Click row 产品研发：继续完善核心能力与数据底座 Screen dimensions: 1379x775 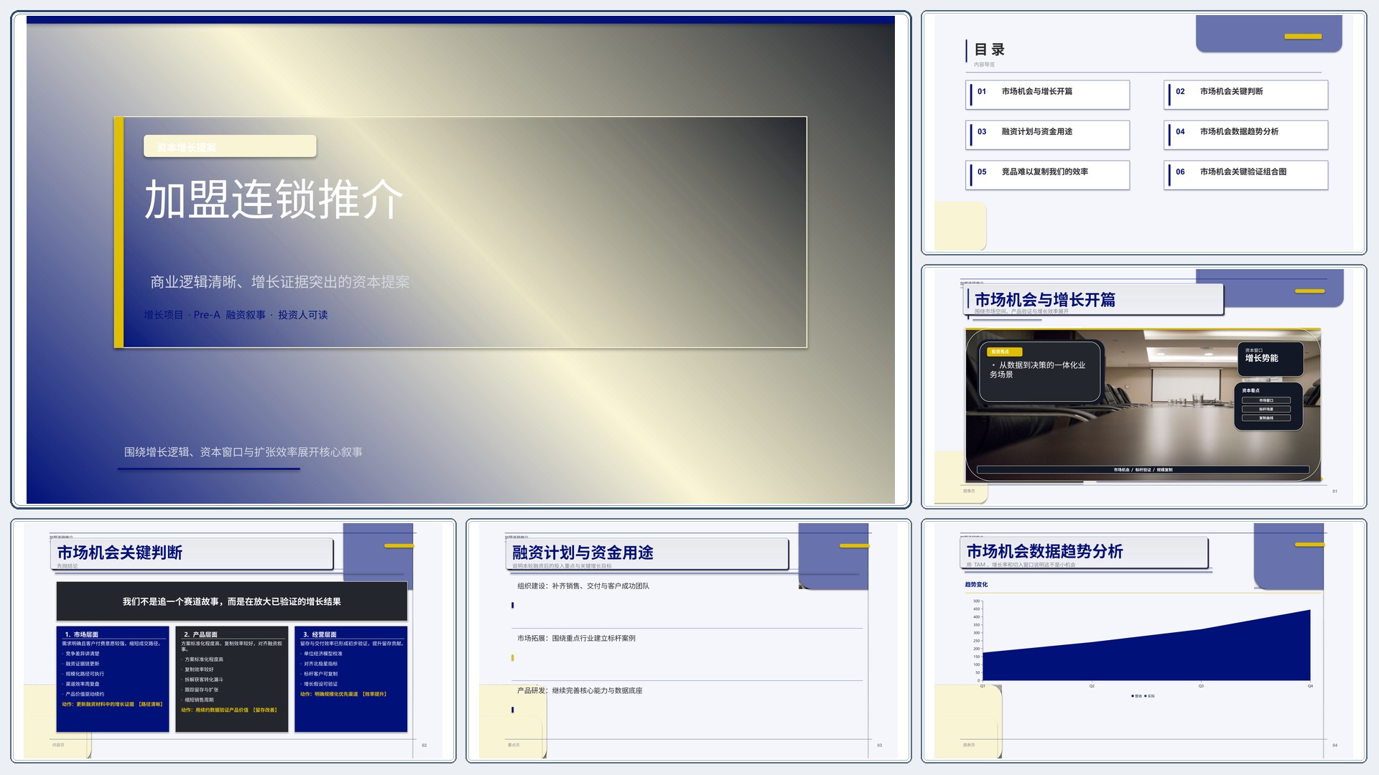pos(580,691)
